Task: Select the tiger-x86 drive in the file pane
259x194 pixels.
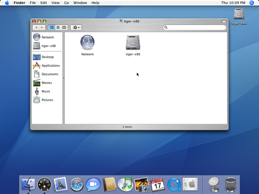Action: click(x=133, y=43)
